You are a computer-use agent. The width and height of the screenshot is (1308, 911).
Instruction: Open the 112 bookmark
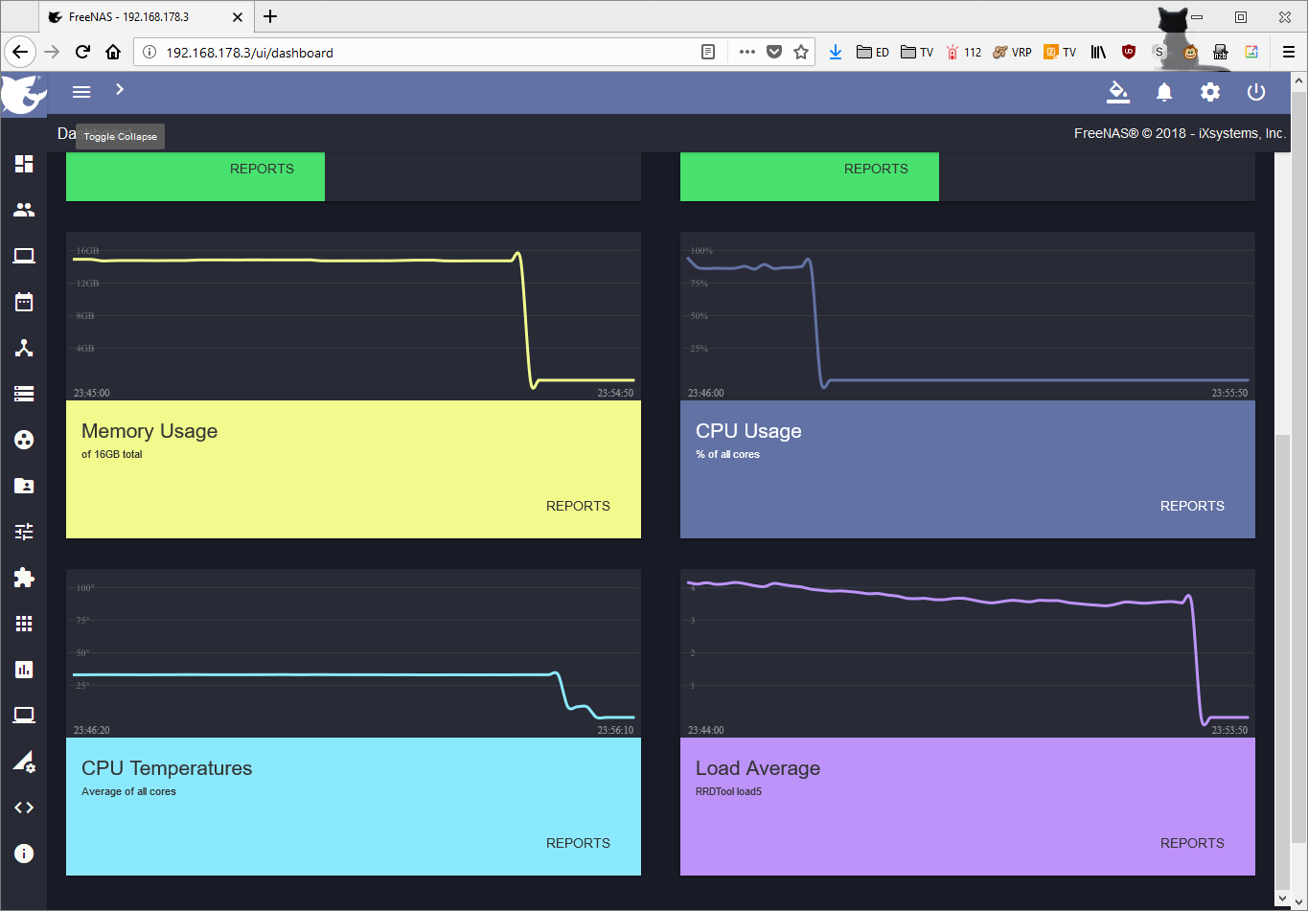pos(964,52)
